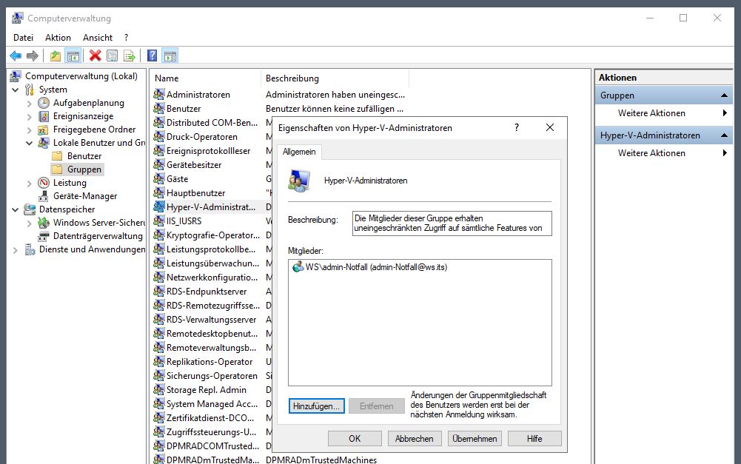The width and height of the screenshot is (741, 464).
Task: Select the Druck-Operatoren group row
Action: click(x=202, y=137)
